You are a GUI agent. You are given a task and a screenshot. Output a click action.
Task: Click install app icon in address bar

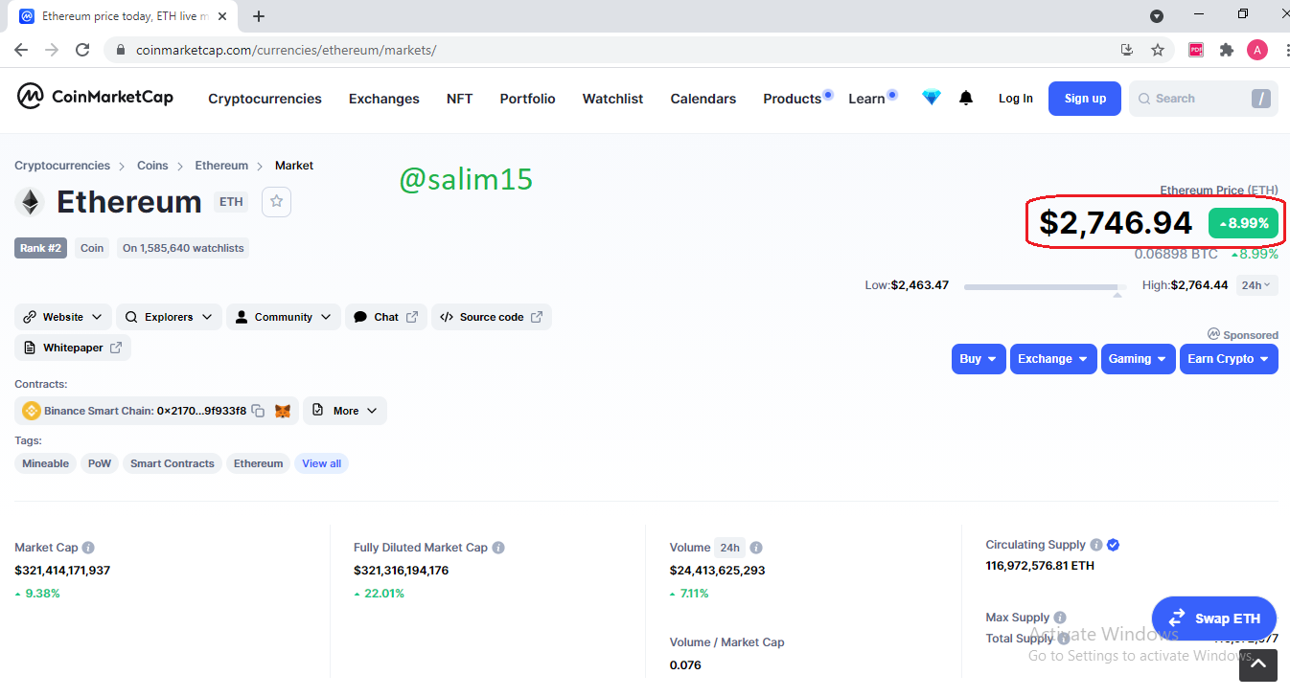[x=1127, y=50]
